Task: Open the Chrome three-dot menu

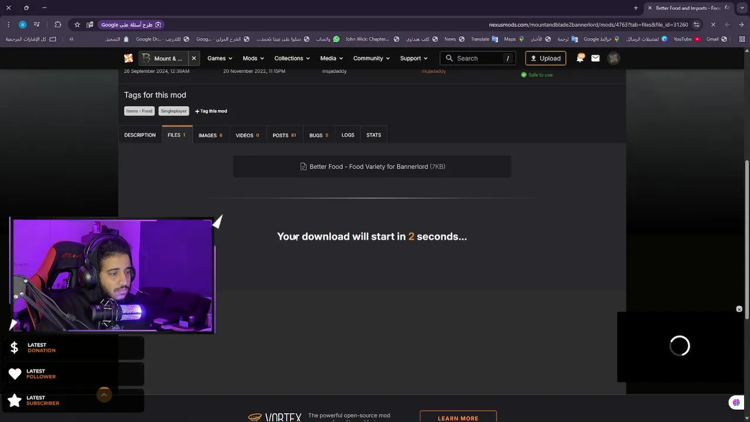Action: (x=8, y=25)
